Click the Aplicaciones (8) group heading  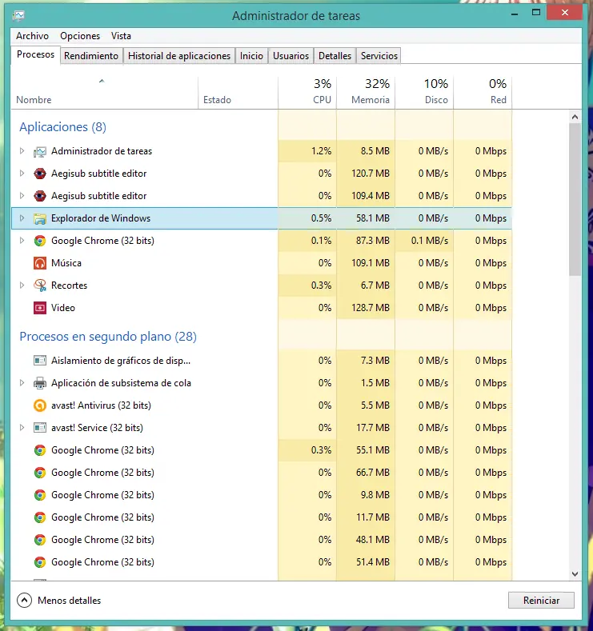(62, 127)
